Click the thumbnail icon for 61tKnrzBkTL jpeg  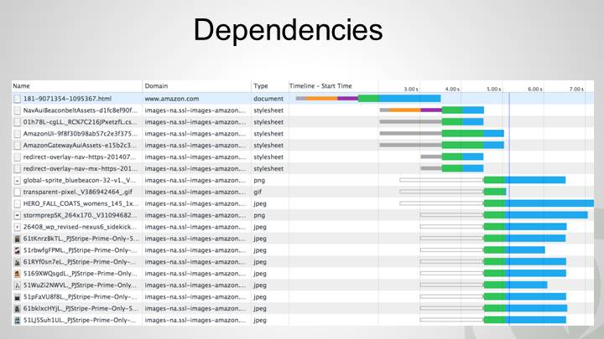point(17,239)
